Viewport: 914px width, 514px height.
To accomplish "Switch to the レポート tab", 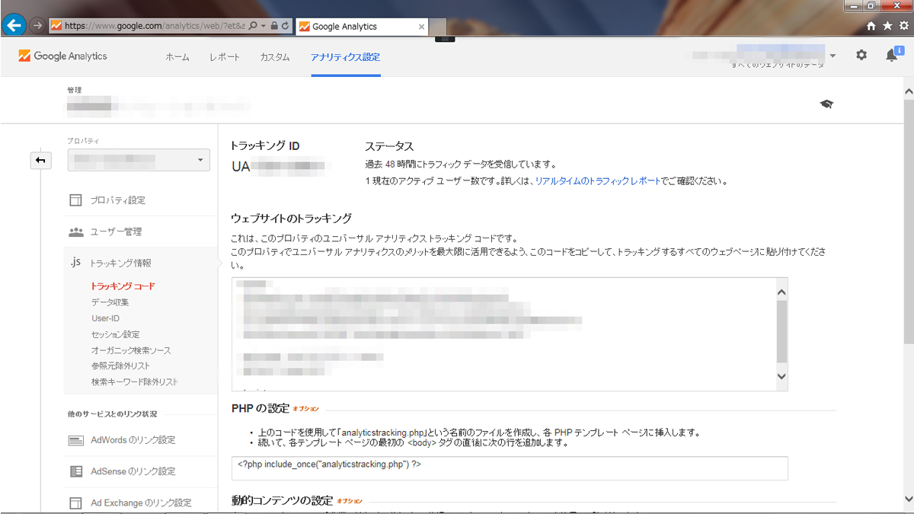I will click(225, 57).
